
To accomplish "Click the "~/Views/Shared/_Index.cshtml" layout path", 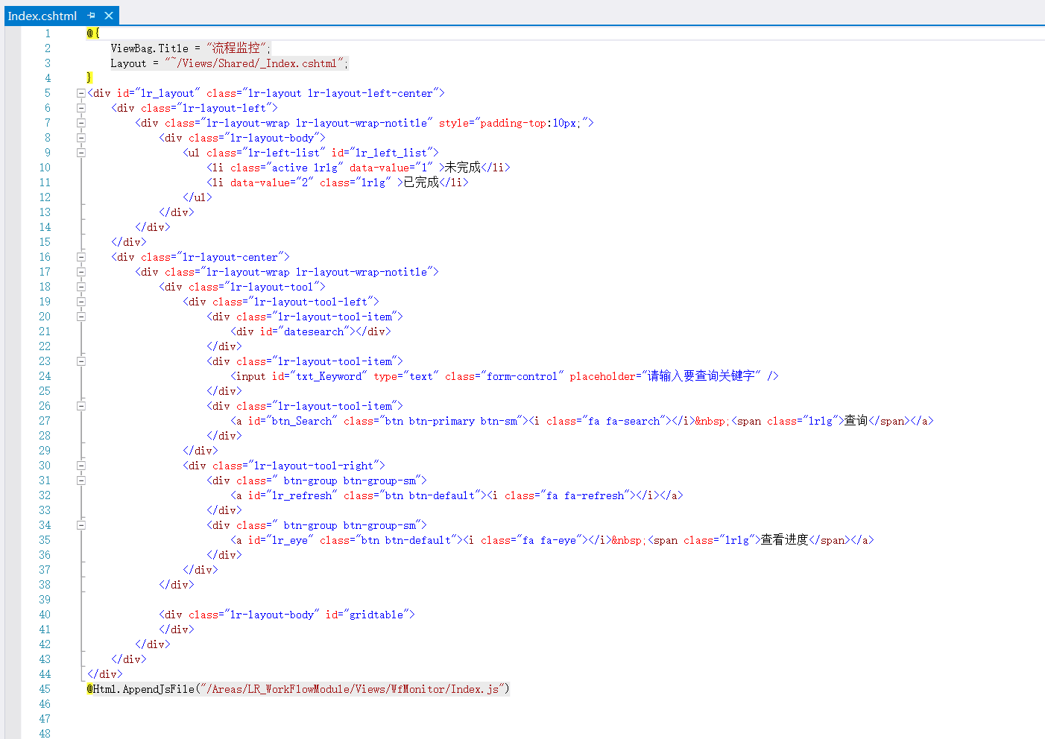I will point(253,63).
